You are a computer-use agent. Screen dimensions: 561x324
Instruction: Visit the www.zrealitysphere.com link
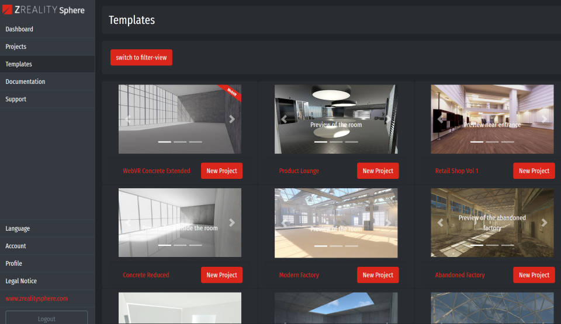36,298
